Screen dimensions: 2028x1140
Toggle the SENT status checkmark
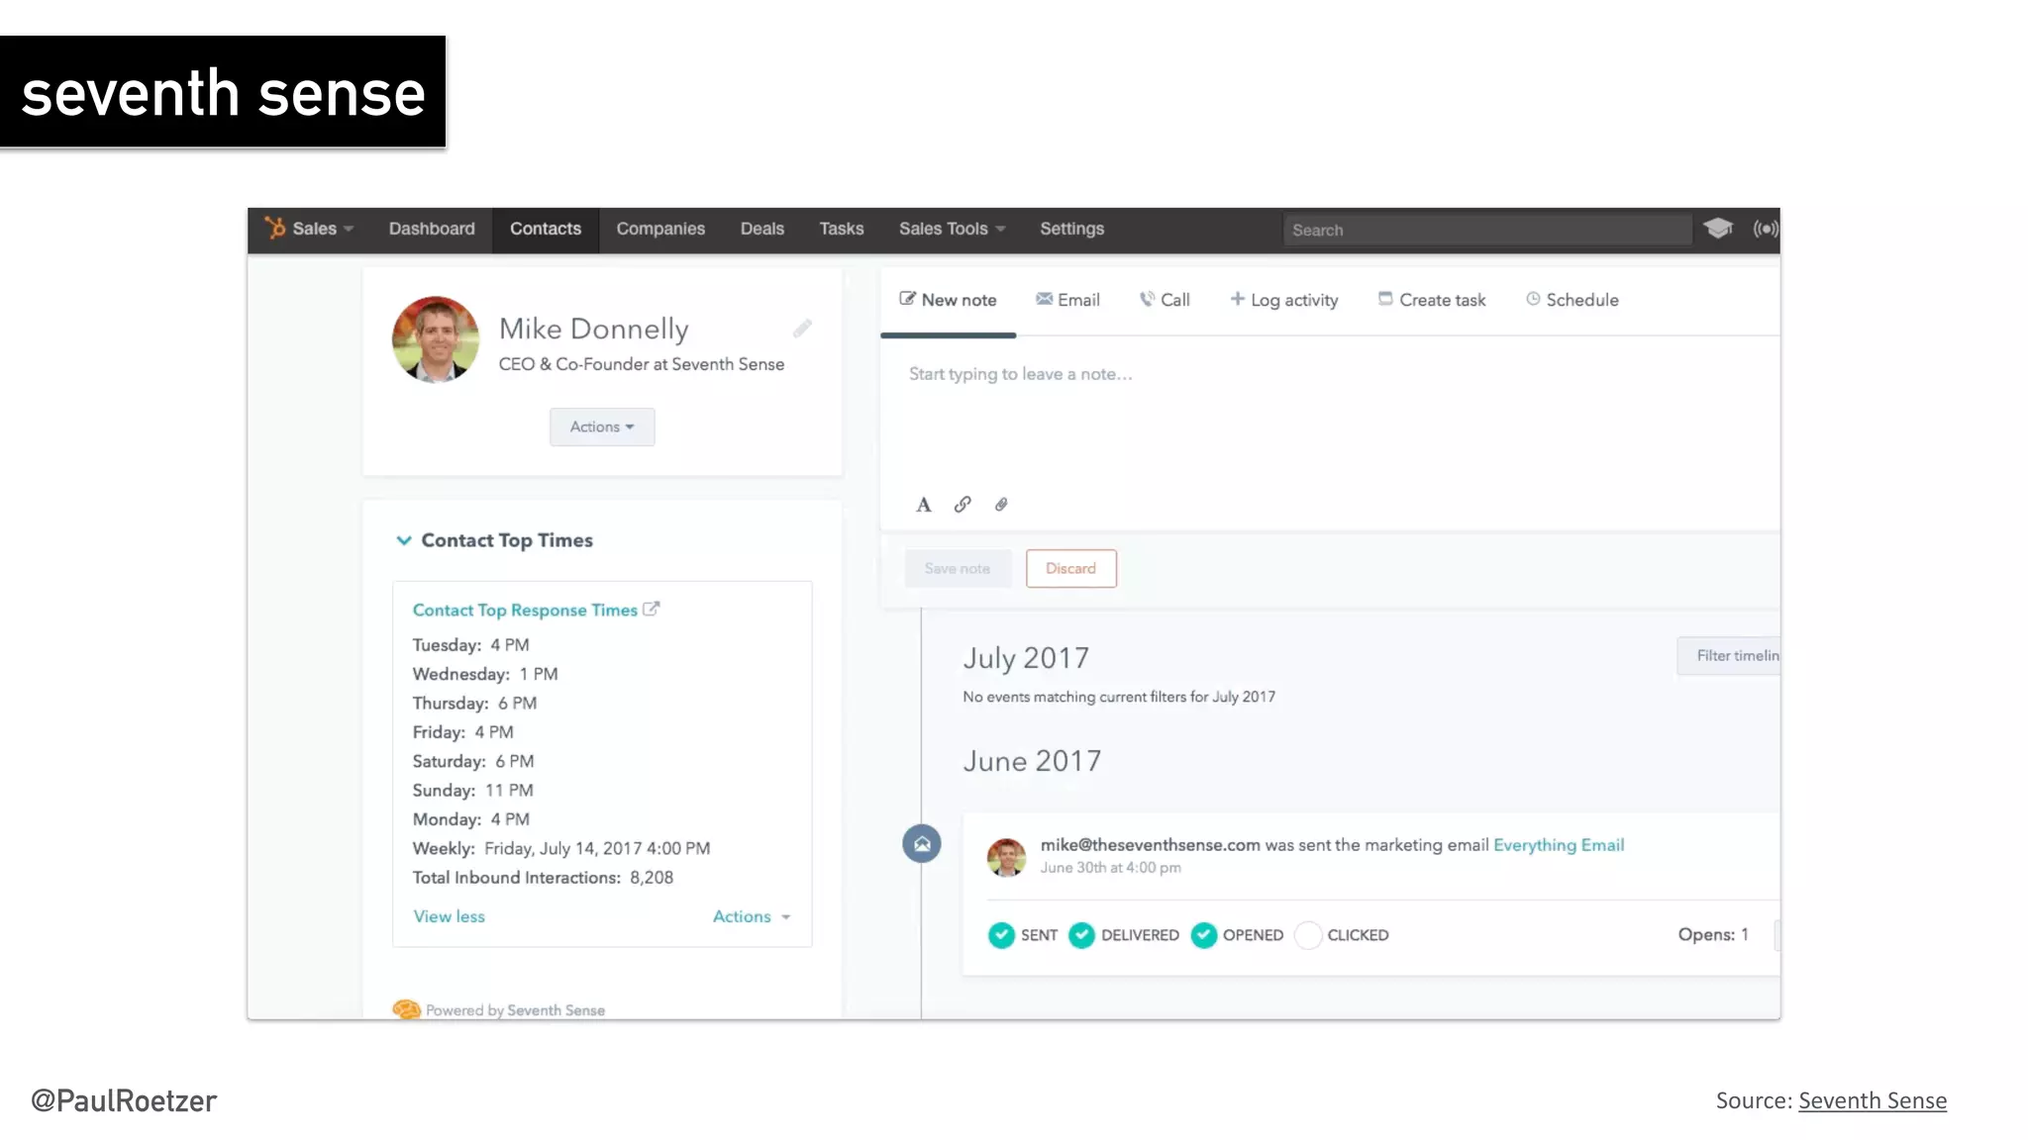click(1001, 935)
